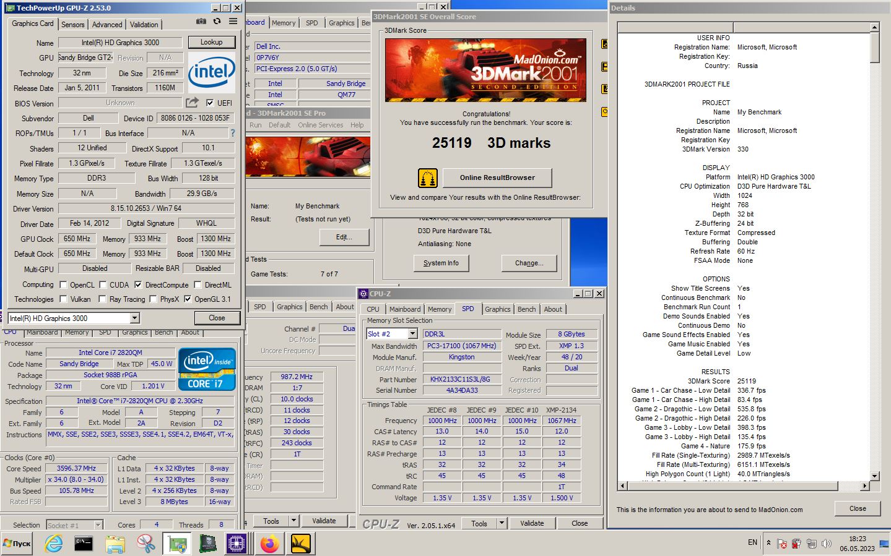This screenshot has height=556, width=891.
Task: Expand Tools arrow in front CPU-Z
Action: [502, 523]
